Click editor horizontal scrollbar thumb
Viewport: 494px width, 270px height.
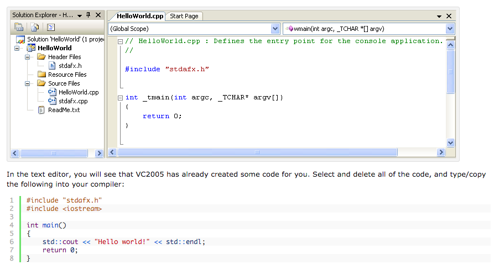pyautogui.click(x=257, y=152)
